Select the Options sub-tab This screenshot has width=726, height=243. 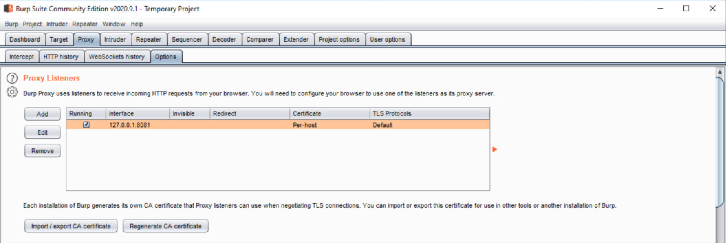coord(166,57)
